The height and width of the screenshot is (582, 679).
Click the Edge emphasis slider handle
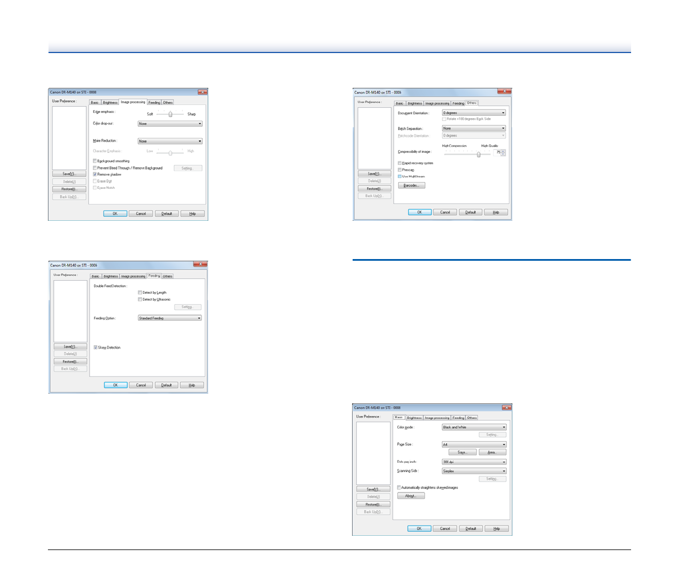(170, 114)
